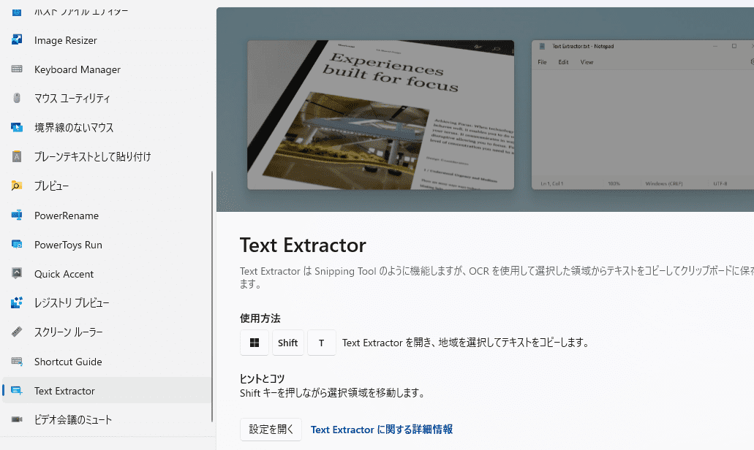Click the プレビュー magnifier icon
754x450 pixels.
click(17, 186)
